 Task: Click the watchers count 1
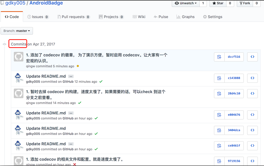click(x=203, y=3)
